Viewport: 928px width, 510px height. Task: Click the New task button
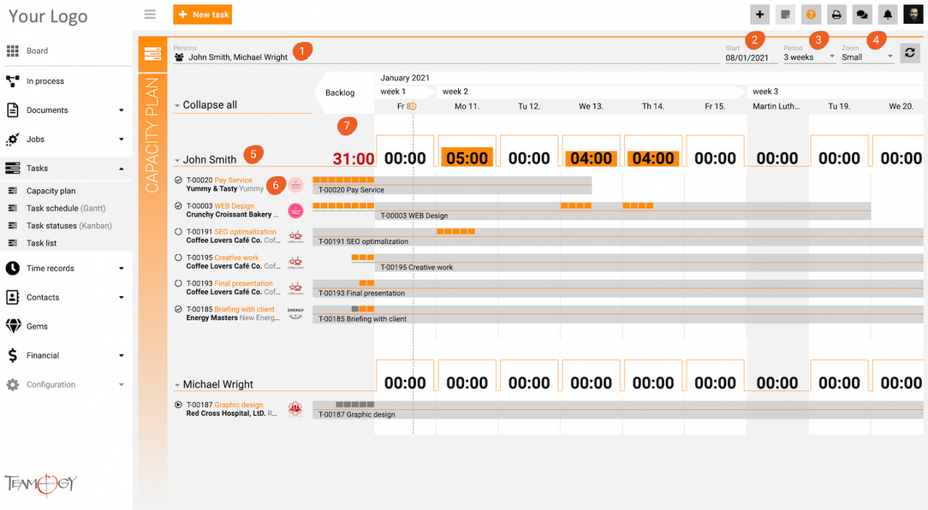(202, 14)
